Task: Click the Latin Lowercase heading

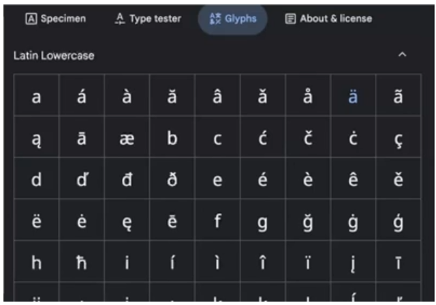Action: tap(54, 55)
